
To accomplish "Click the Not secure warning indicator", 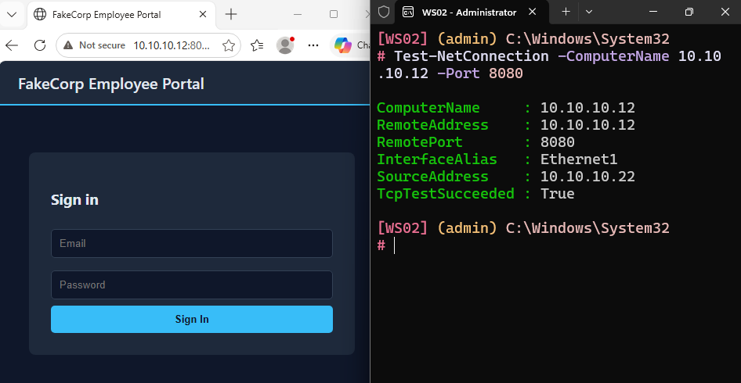I will coord(94,45).
